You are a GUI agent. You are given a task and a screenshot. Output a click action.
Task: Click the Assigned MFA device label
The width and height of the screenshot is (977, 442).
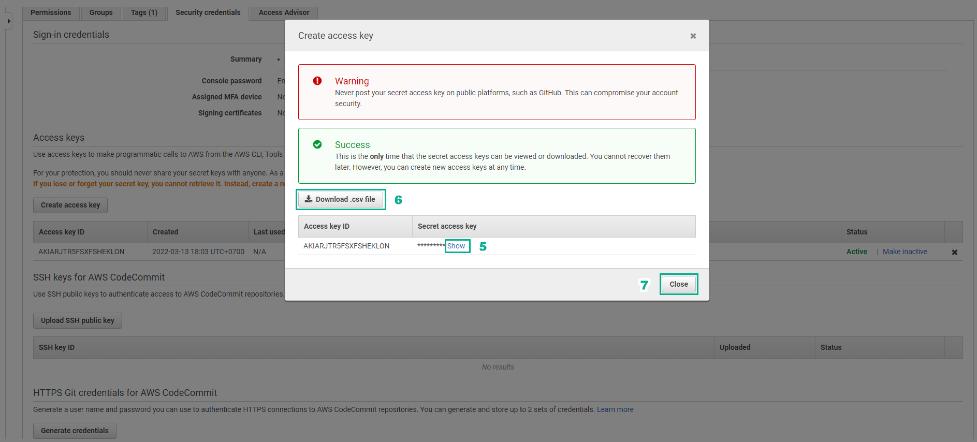pyautogui.click(x=227, y=97)
